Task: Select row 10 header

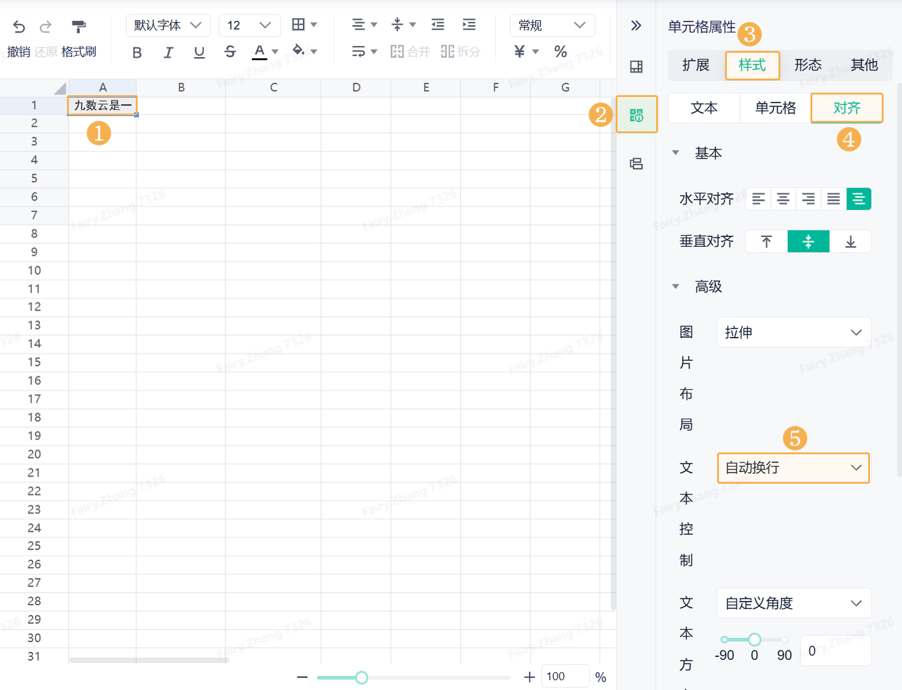Action: (34, 271)
